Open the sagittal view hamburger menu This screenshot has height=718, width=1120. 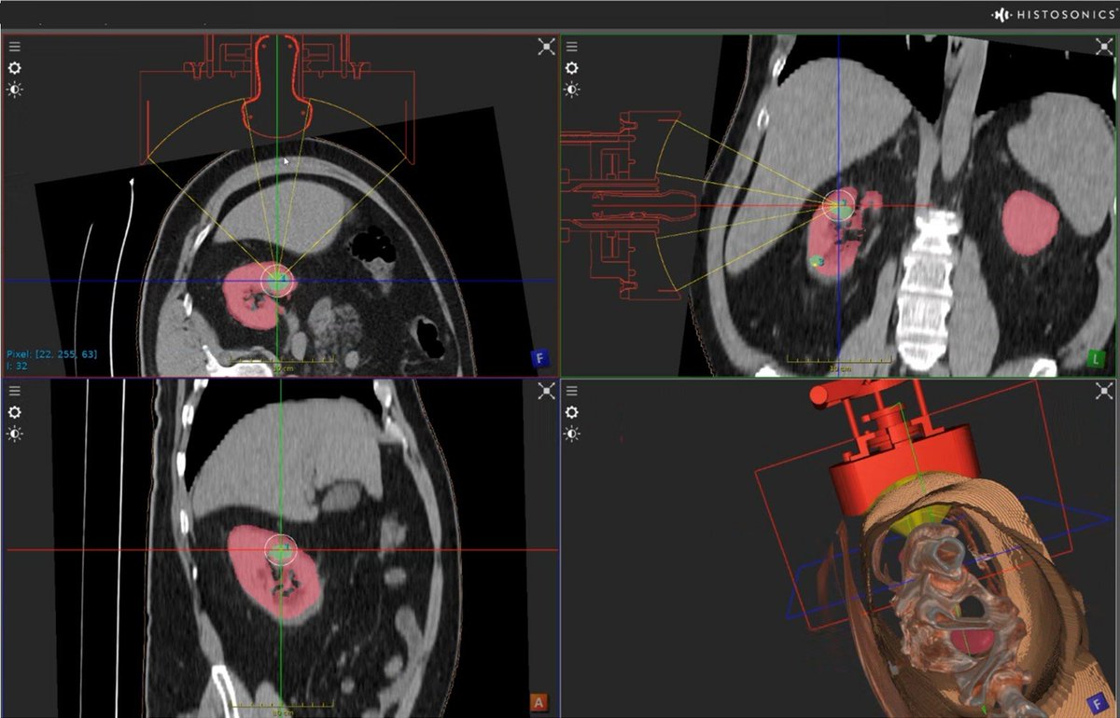(x=15, y=390)
